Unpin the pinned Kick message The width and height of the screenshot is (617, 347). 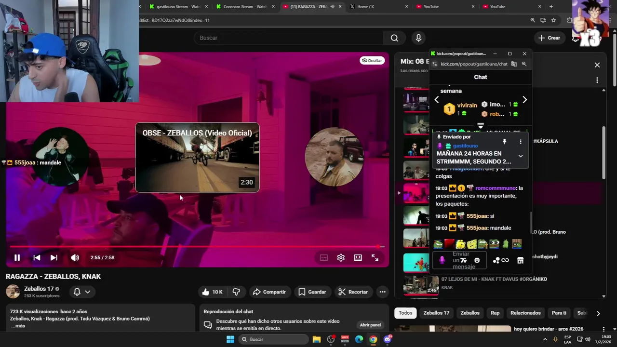[x=504, y=142]
